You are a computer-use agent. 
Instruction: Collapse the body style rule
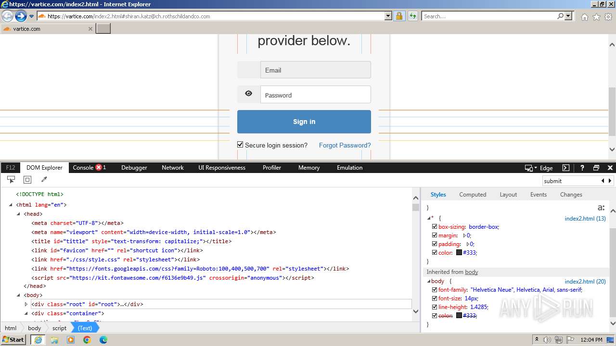(429, 281)
